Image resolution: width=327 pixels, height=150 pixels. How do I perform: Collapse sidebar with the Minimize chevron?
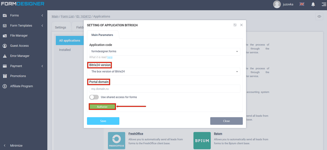(4, 146)
